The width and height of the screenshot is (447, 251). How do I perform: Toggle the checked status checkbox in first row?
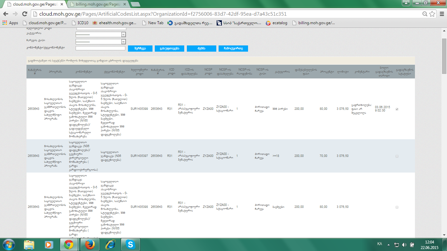(397, 109)
